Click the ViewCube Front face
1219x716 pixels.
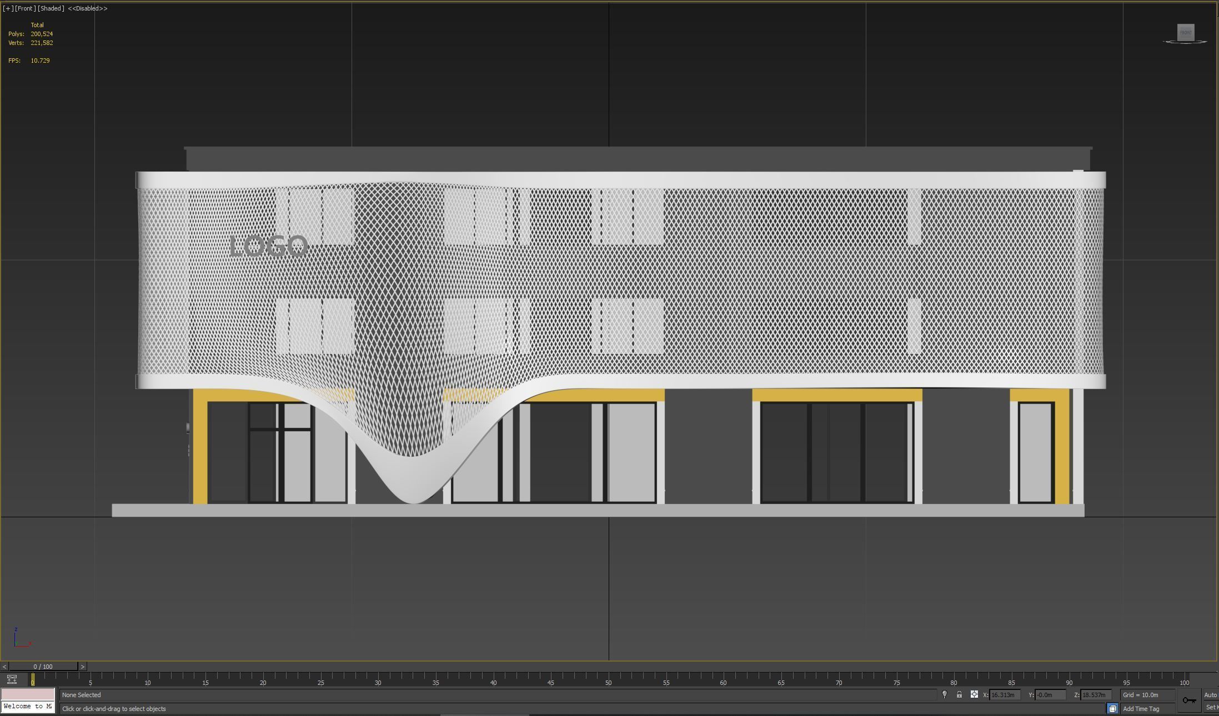(1186, 32)
